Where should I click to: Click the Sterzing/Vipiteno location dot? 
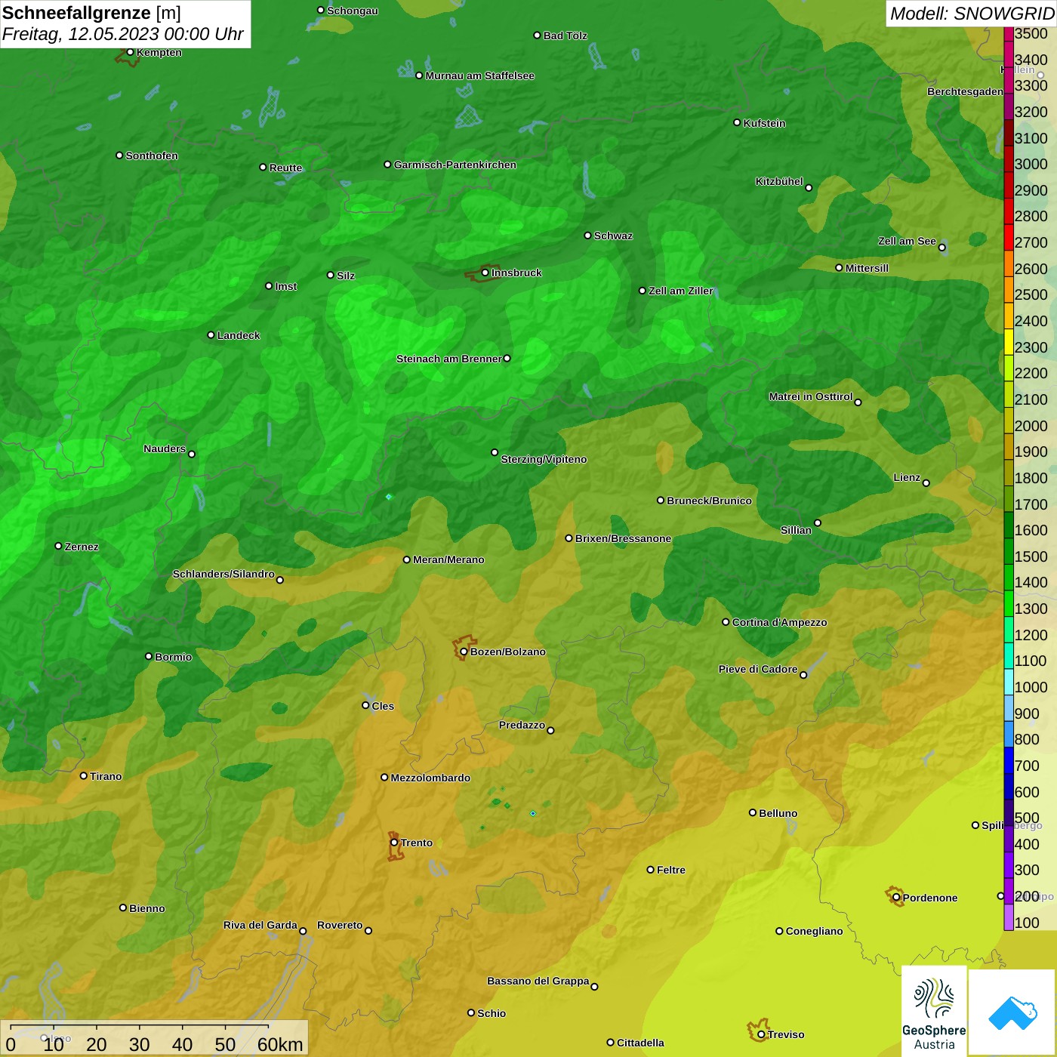pyautogui.click(x=495, y=452)
